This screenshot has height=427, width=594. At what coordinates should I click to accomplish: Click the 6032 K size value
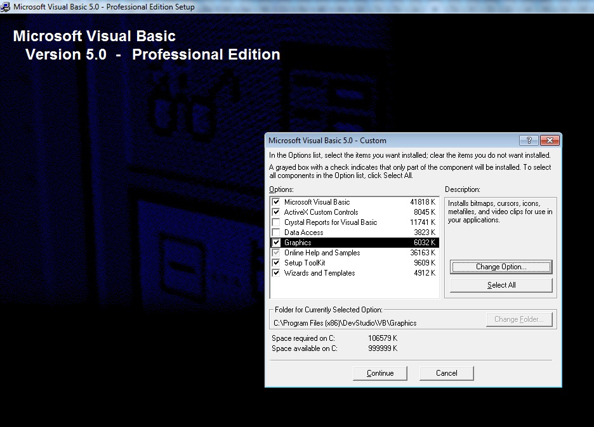(x=425, y=243)
